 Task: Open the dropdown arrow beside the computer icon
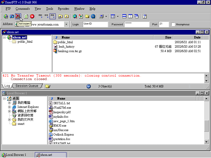(x=106, y=17)
